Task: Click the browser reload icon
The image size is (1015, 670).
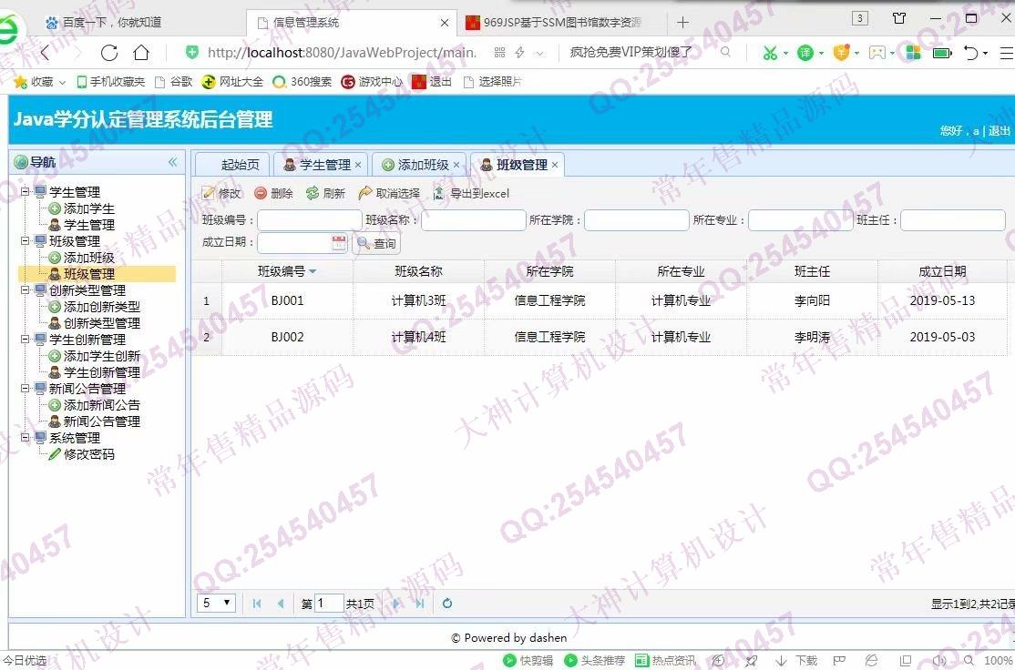Action: [109, 53]
